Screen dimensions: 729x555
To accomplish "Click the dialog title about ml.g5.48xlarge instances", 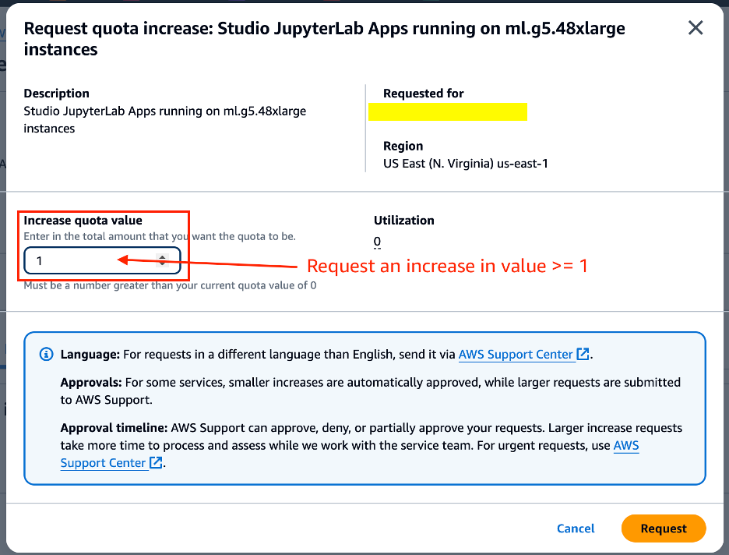I will (x=325, y=39).
